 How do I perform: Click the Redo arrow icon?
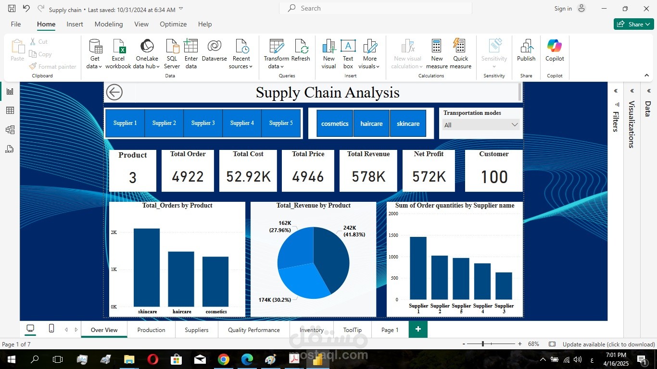click(x=40, y=9)
